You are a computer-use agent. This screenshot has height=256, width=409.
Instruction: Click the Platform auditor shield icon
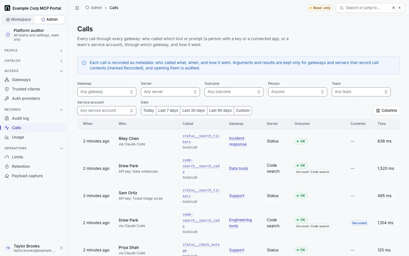tap(8, 35)
